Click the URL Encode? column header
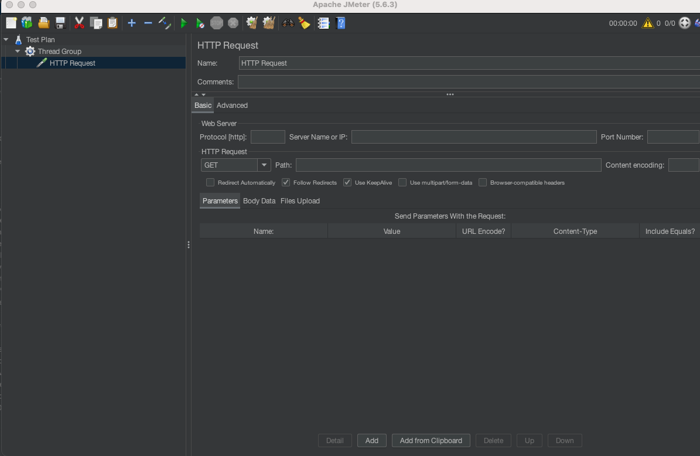The image size is (700, 456). (483, 232)
